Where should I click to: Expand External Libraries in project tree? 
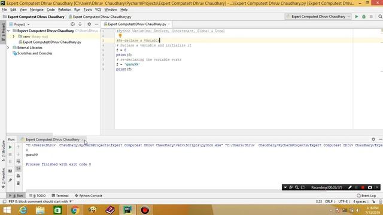[x=8, y=48]
